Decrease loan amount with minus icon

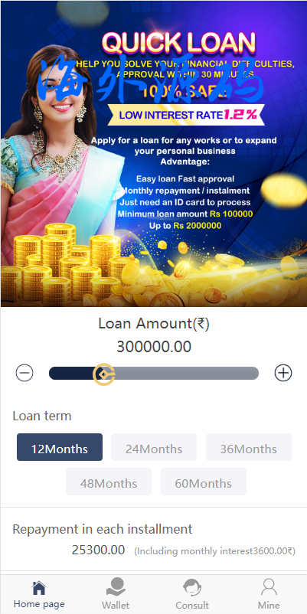[x=24, y=373]
